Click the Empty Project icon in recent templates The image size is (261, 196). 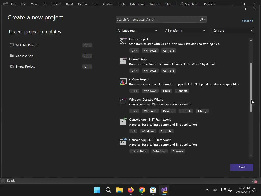tap(12, 66)
